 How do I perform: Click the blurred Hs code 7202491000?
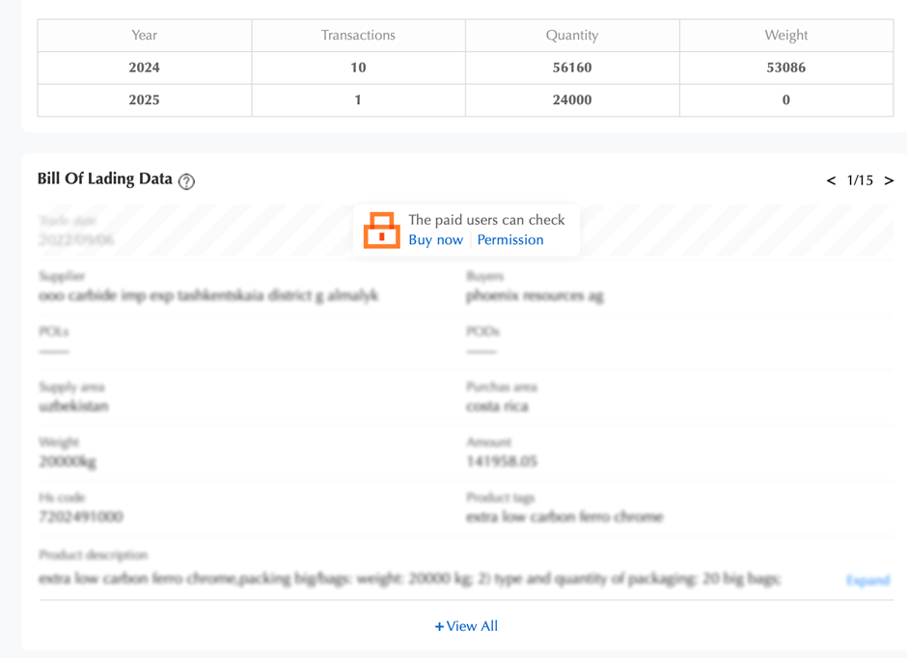click(81, 517)
